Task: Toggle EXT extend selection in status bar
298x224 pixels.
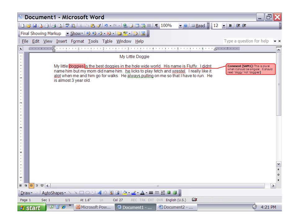Action: [151, 200]
